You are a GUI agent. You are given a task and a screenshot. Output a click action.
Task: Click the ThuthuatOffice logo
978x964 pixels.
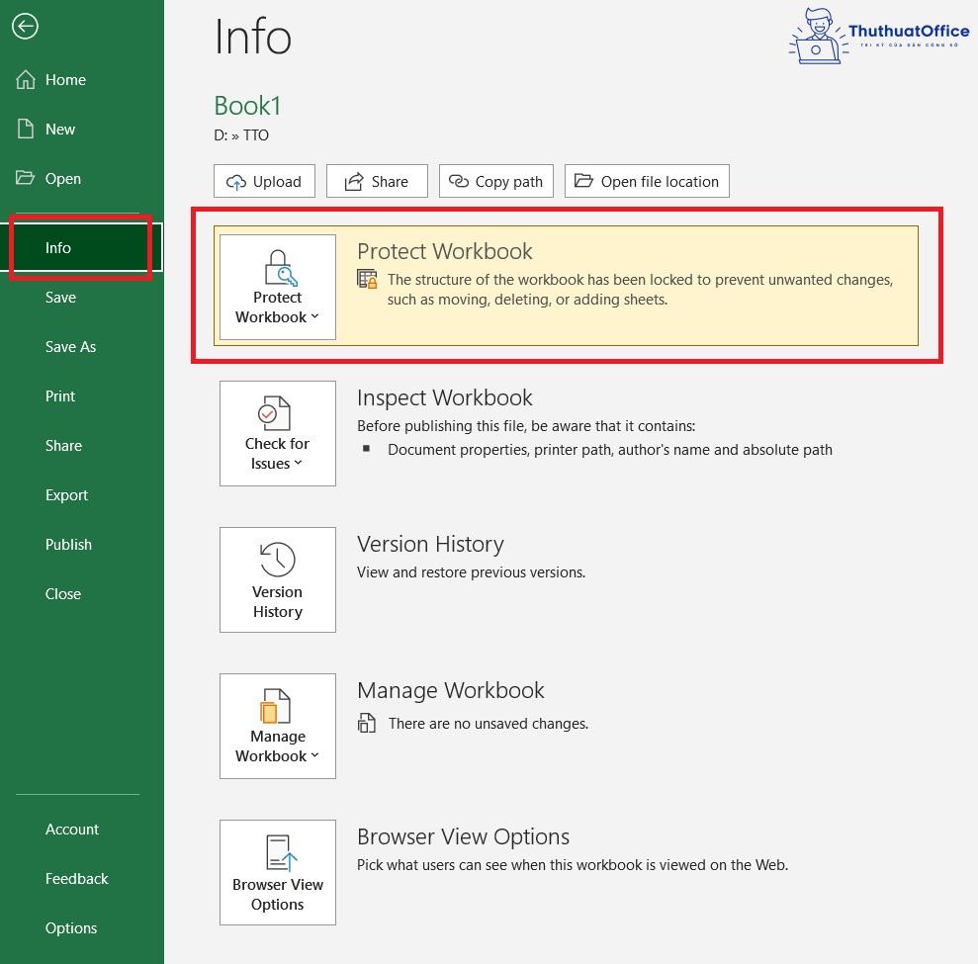pos(878,35)
